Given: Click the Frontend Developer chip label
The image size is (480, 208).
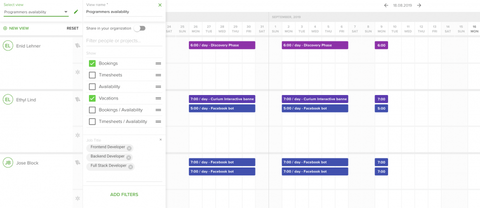Looking at the screenshot, I should (x=108, y=147).
